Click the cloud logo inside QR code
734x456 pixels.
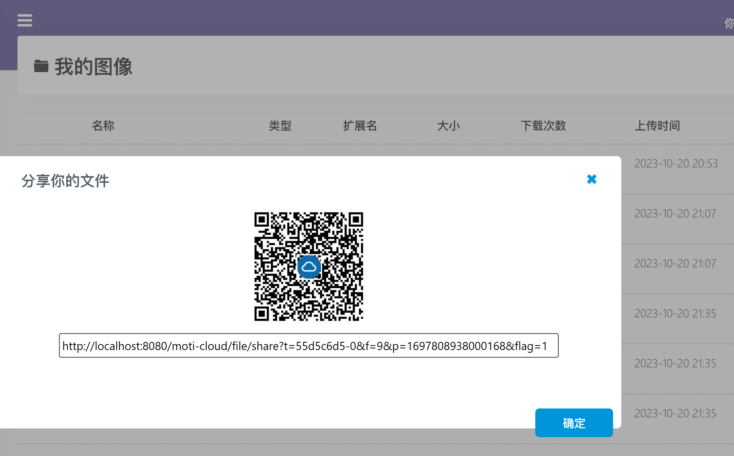coord(309,267)
